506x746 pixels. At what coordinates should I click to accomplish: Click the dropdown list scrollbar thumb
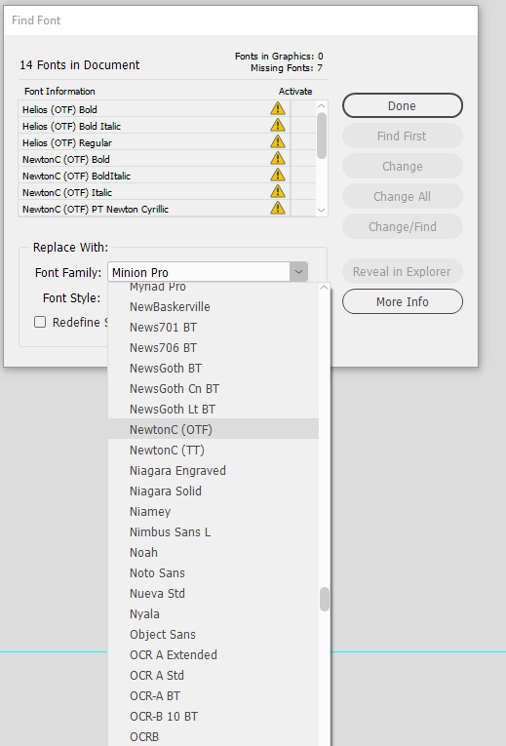point(325,599)
